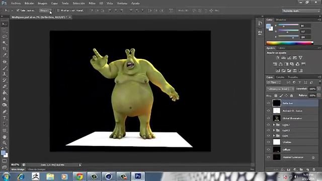322x181 pixels.
Task: Expand the Light.2 layer group
Action: pos(274,125)
